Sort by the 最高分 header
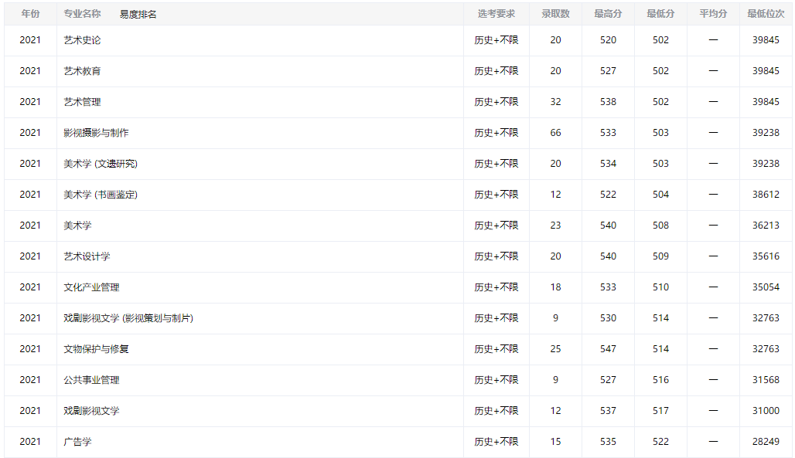The height and width of the screenshot is (458, 795). point(608,14)
